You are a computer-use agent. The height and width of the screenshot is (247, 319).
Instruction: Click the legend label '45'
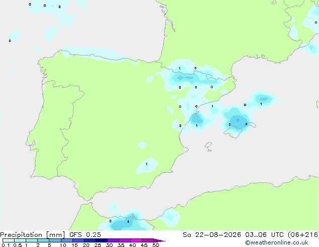[x=144, y=245]
